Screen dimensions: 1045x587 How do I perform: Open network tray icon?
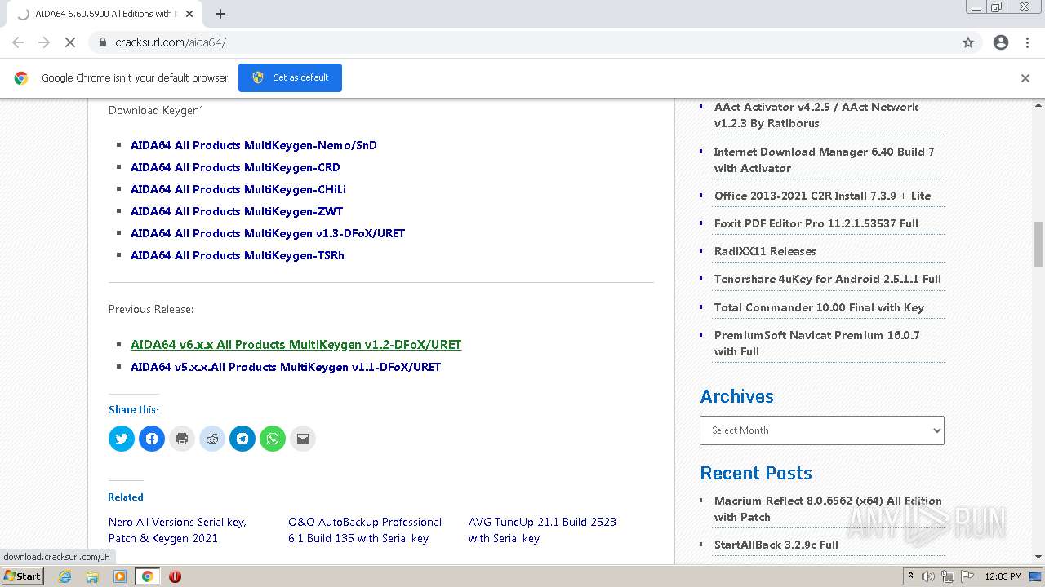pos(948,576)
